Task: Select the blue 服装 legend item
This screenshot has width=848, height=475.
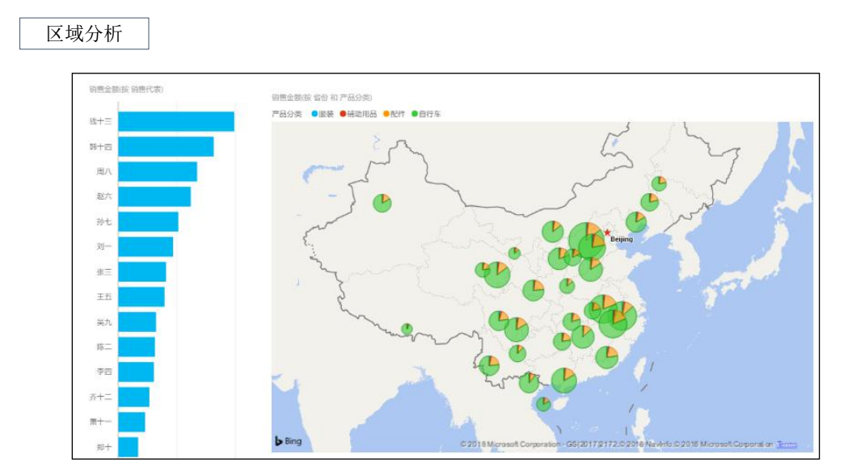Action: click(322, 114)
